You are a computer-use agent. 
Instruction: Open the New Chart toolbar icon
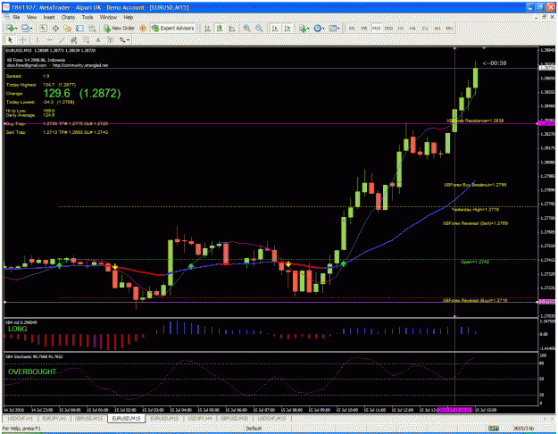(x=9, y=28)
